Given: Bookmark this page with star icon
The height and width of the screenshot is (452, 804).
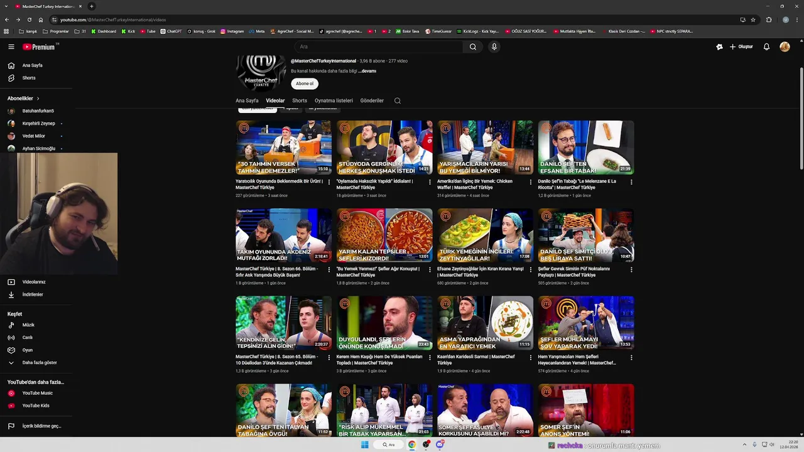Looking at the screenshot, I should coord(753,19).
